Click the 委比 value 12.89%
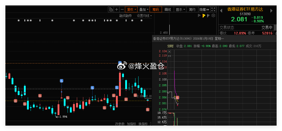 point(240,33)
